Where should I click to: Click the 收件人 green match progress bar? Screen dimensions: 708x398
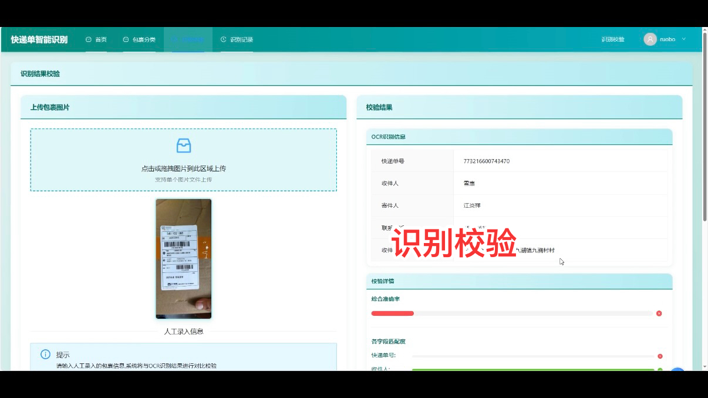point(533,370)
